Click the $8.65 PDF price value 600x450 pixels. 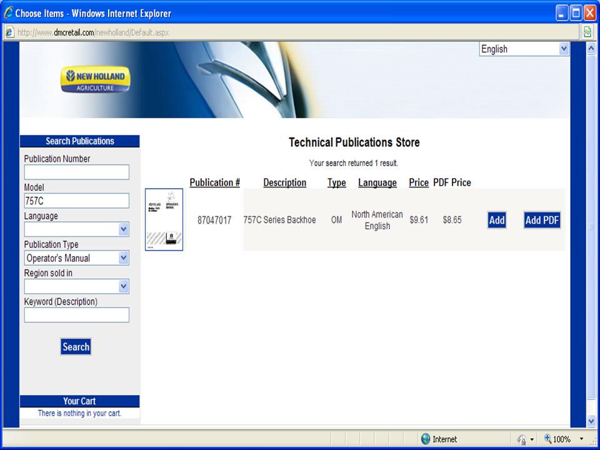[452, 220]
